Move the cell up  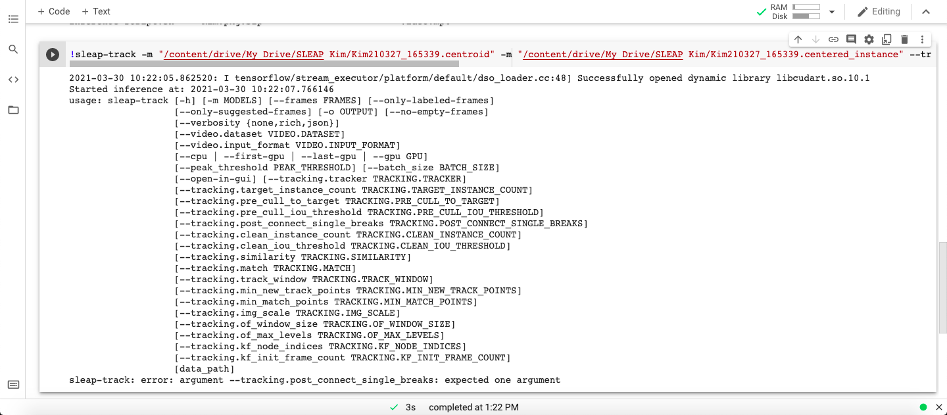tap(798, 39)
